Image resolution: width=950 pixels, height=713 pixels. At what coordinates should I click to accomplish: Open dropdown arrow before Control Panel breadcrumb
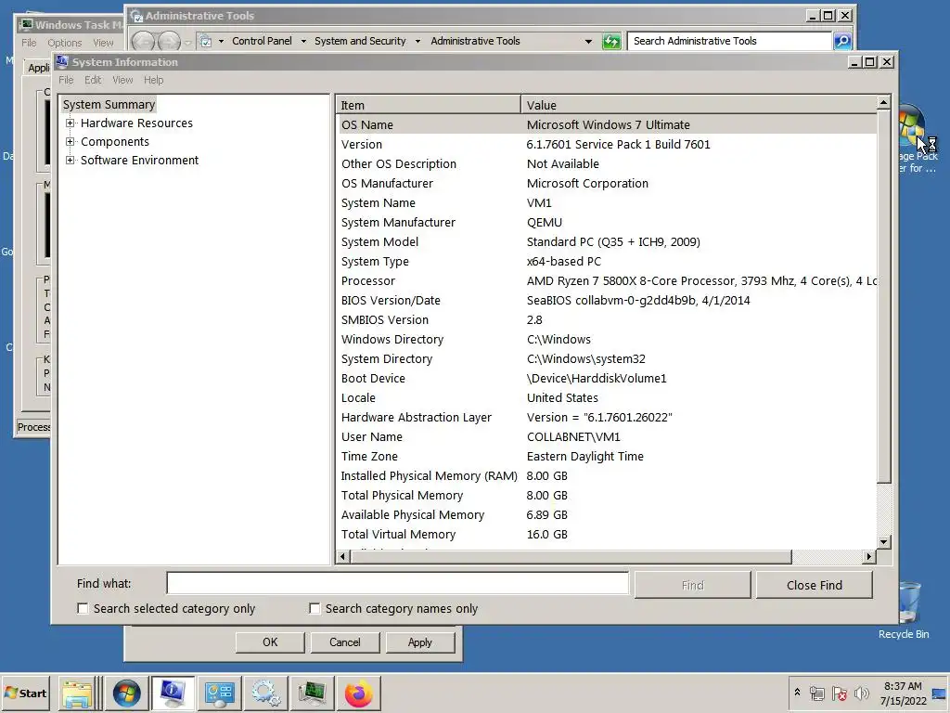(221, 41)
